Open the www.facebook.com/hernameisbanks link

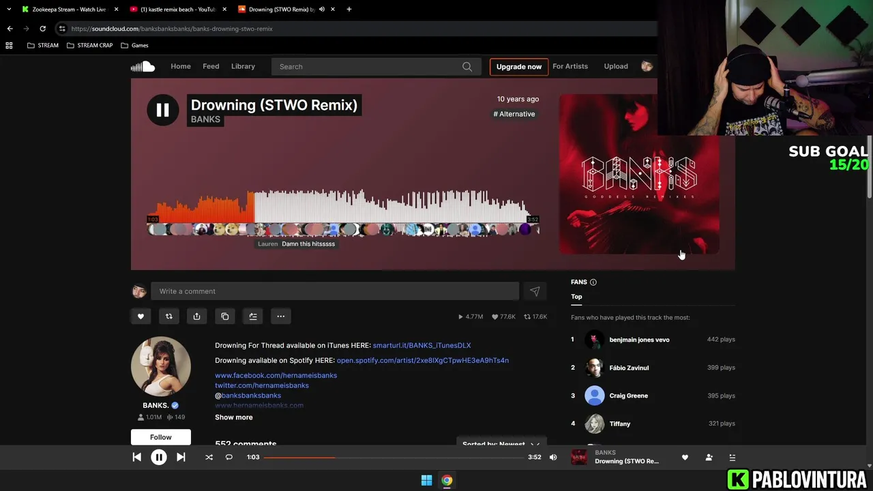pos(276,375)
